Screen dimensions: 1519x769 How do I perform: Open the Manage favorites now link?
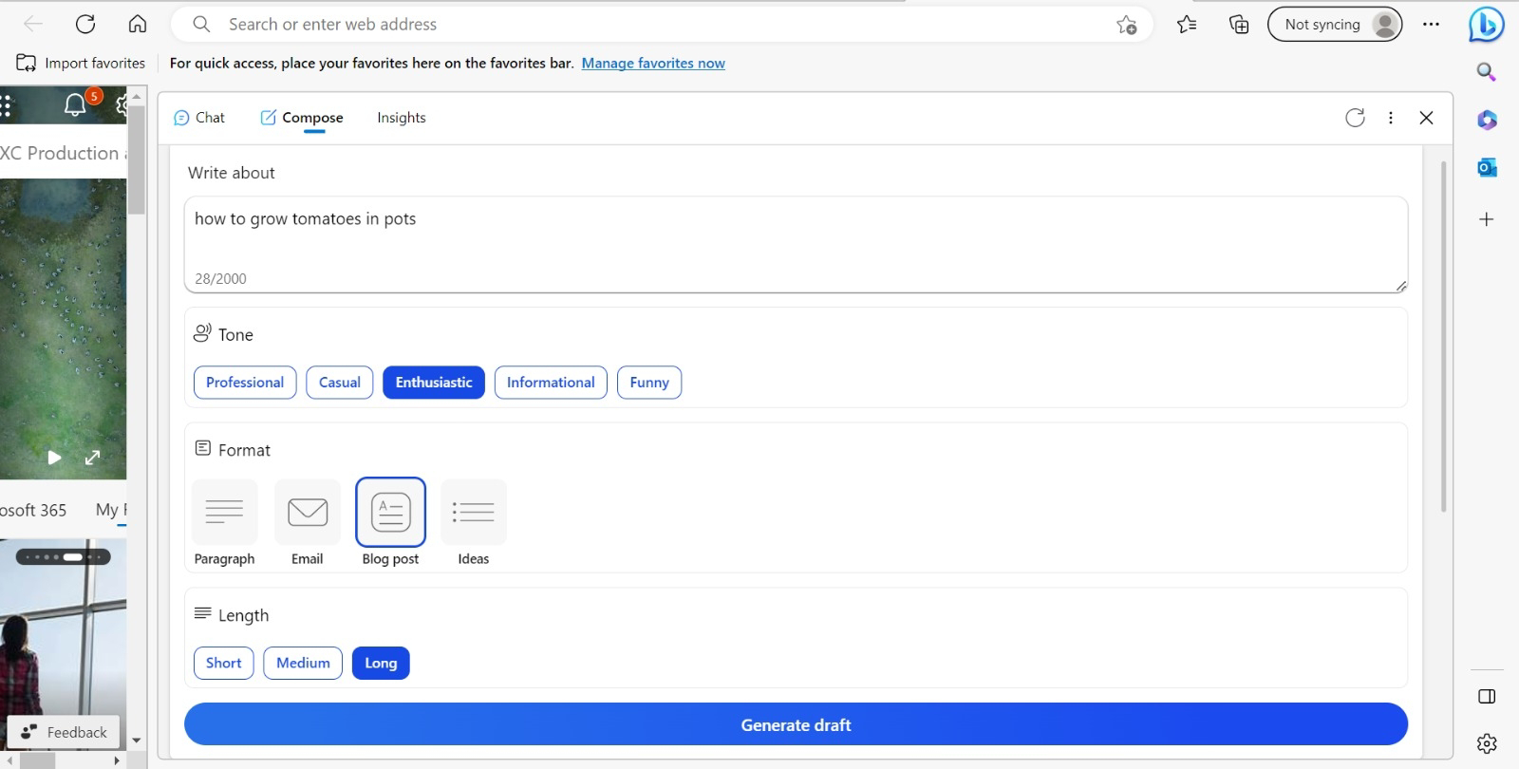coord(653,63)
